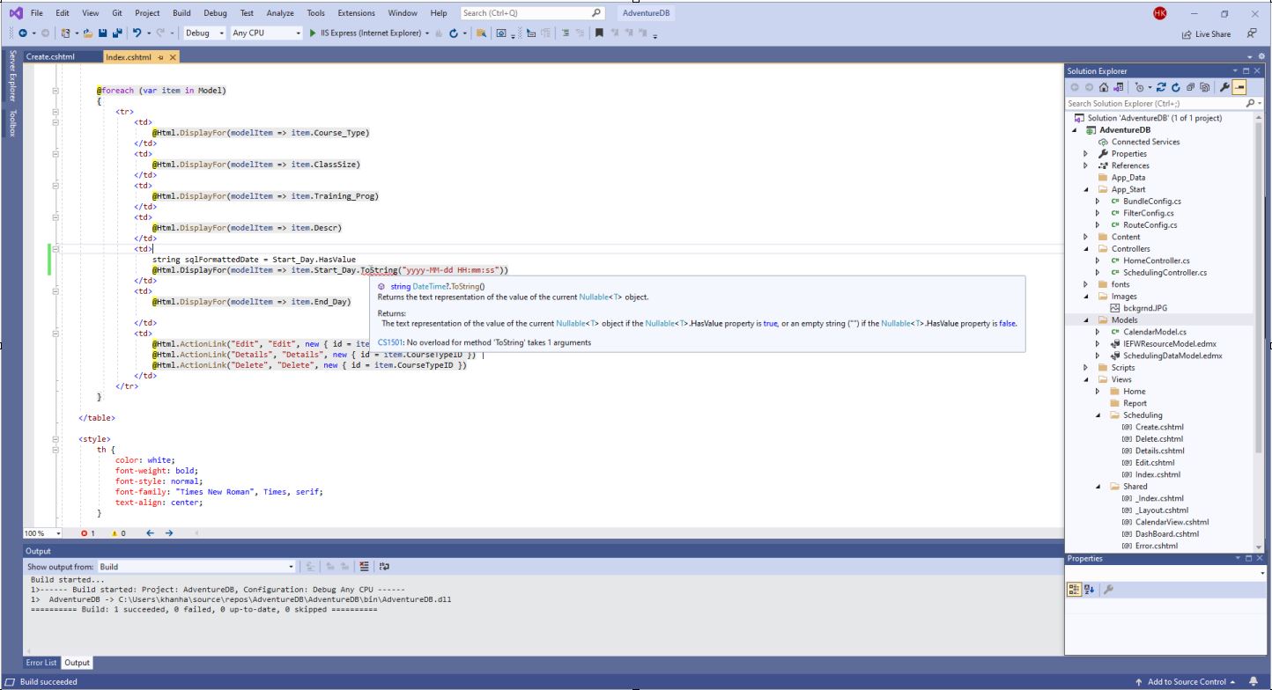
Task: Select bckgrnd.JPG in Images folder
Action: (x=1147, y=308)
